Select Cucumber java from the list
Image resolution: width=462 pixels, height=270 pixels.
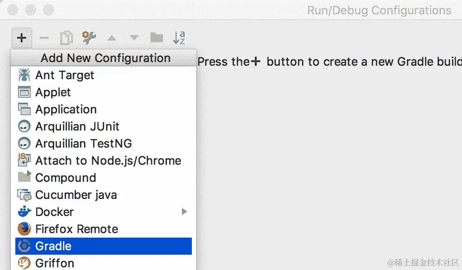pyautogui.click(x=104, y=194)
